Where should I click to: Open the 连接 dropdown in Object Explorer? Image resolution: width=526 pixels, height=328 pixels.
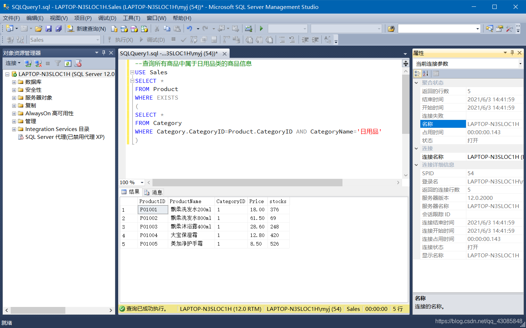point(13,63)
